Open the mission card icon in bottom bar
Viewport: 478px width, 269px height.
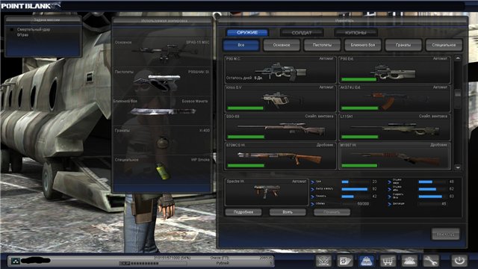click(345, 261)
